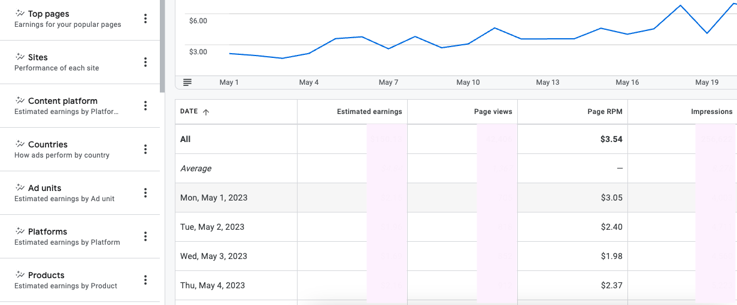Image resolution: width=737 pixels, height=305 pixels.
Task: Open more options for Content platform
Action: tap(145, 106)
